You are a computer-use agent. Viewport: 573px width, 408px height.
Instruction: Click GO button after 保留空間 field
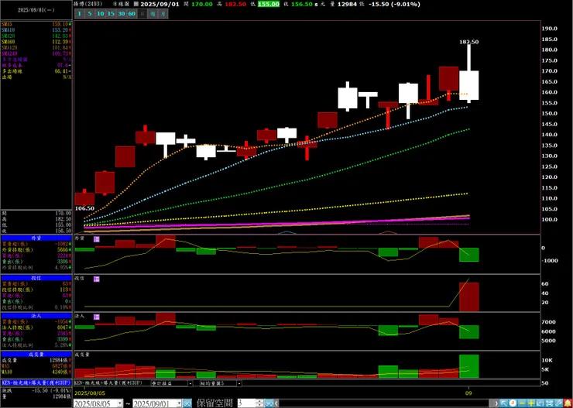[269, 403]
